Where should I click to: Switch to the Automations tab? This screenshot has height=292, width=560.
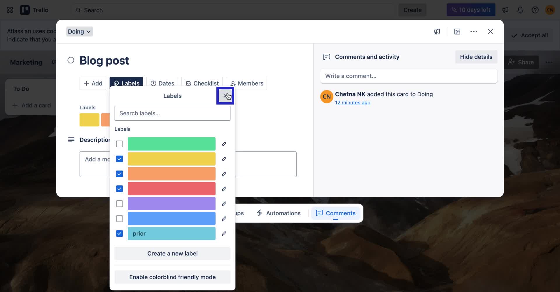pos(278,213)
